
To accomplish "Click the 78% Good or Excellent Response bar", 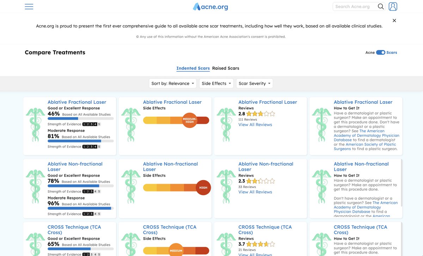I will (x=81, y=186).
